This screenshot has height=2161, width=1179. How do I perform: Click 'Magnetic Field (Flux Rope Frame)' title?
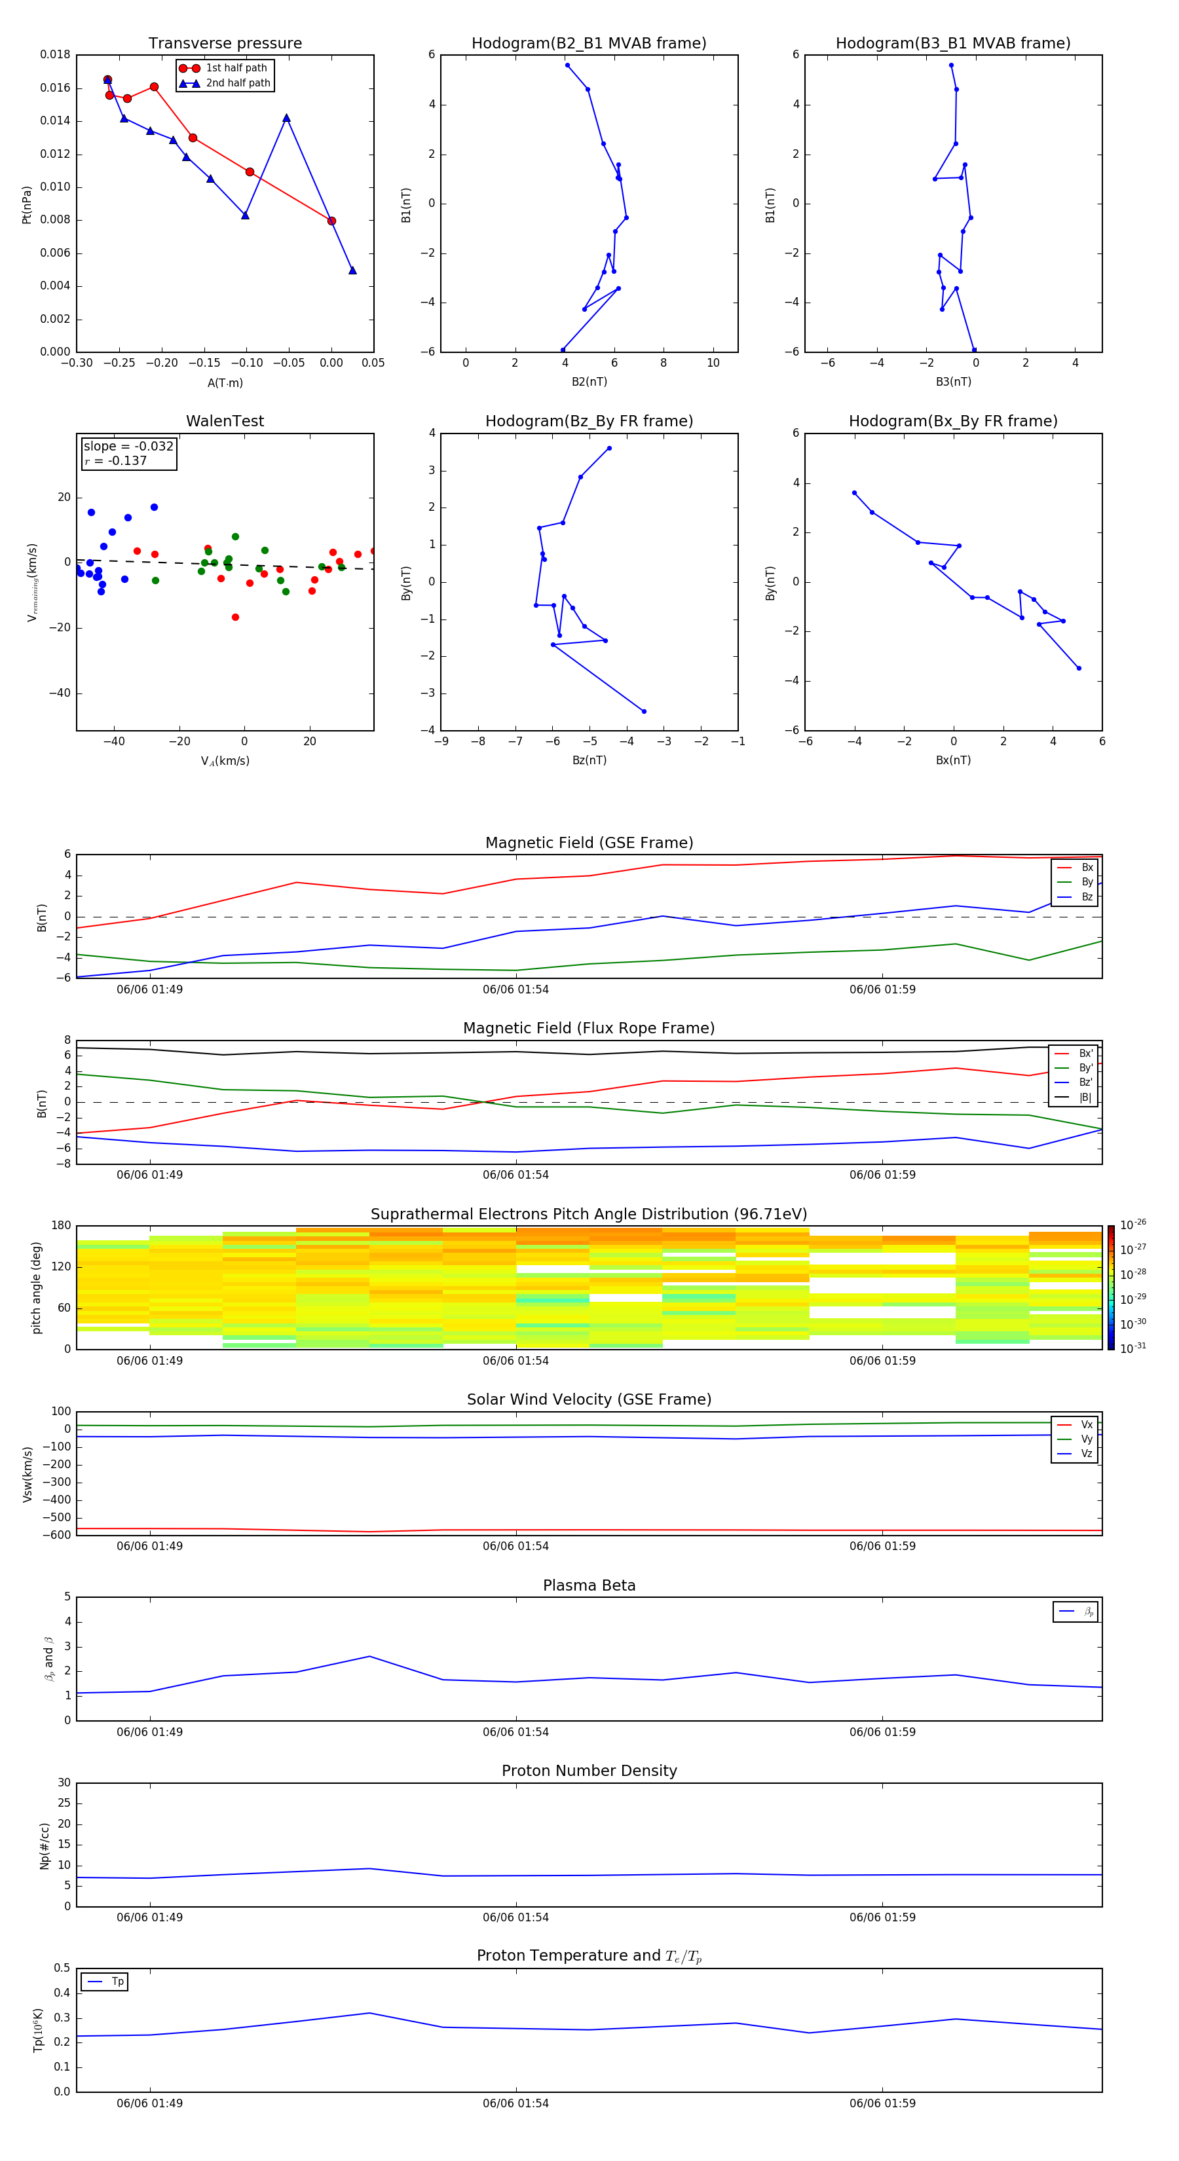tap(589, 1029)
